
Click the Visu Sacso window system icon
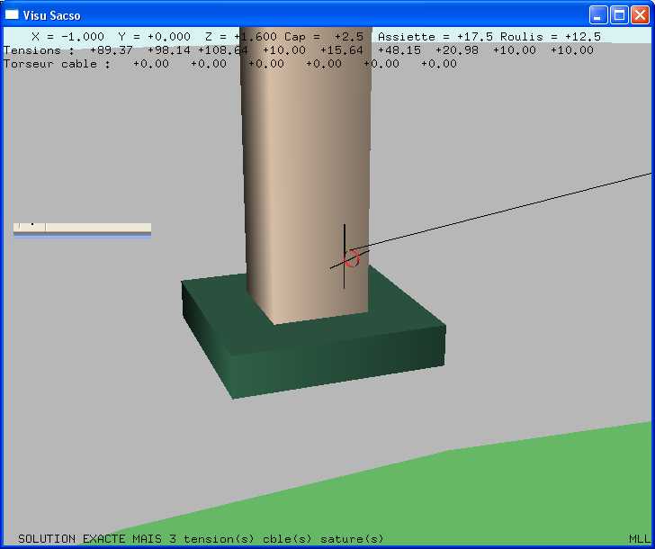pyautogui.click(x=12, y=14)
